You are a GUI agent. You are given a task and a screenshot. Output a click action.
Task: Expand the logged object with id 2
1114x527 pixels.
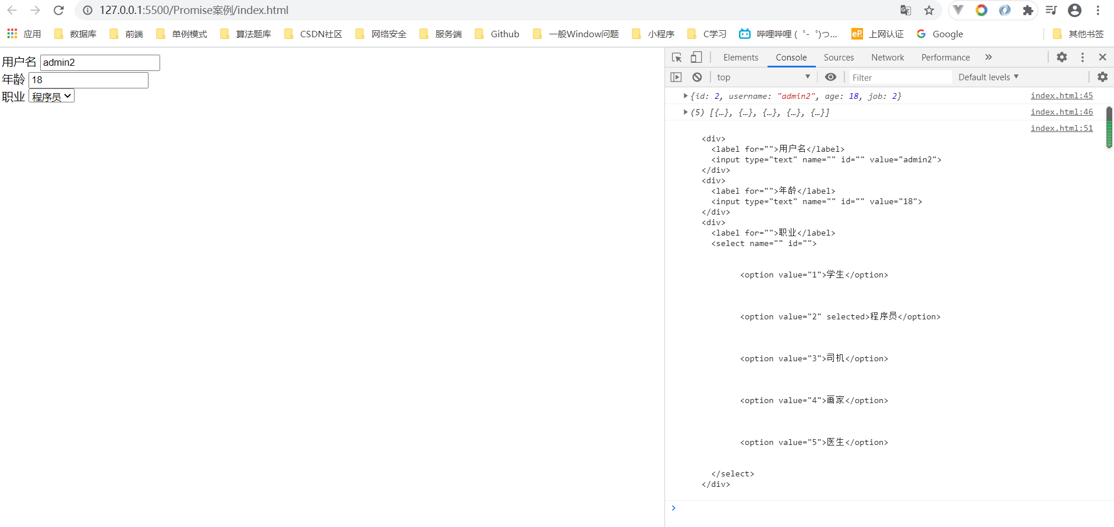pyautogui.click(x=685, y=96)
